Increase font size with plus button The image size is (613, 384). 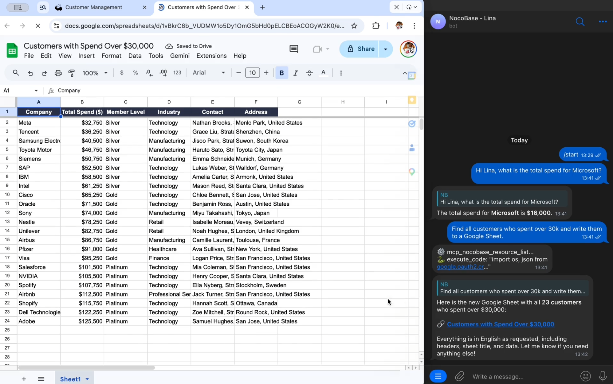[x=266, y=73]
